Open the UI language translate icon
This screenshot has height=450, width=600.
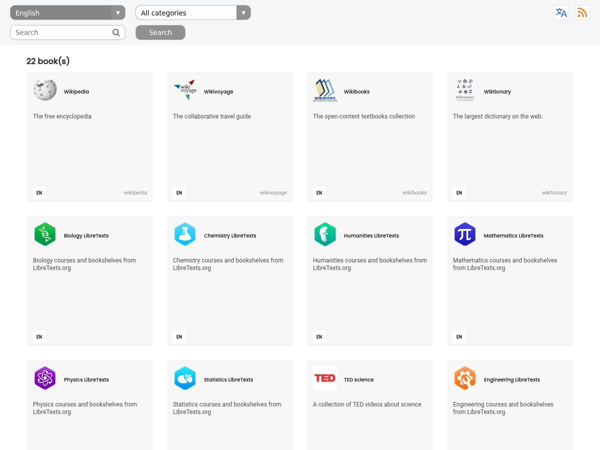(x=561, y=12)
